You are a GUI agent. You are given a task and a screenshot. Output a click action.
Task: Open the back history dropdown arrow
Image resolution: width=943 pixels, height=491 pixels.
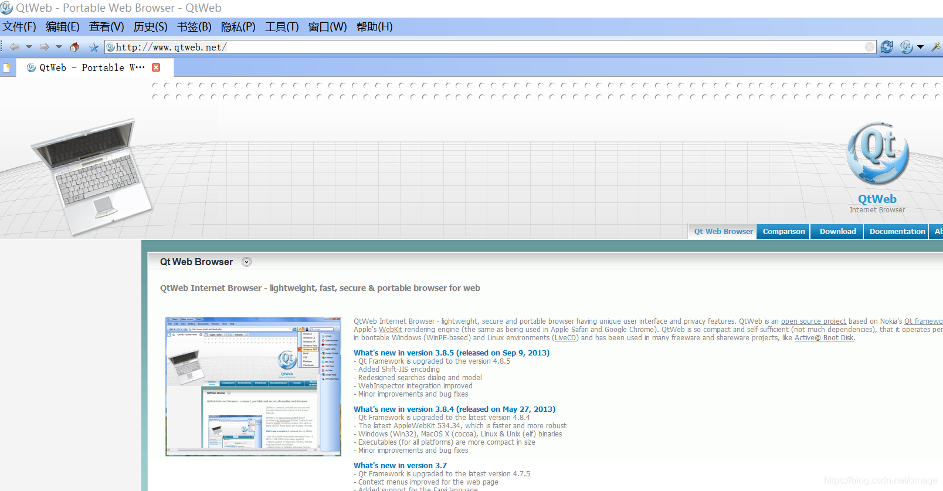coord(29,47)
